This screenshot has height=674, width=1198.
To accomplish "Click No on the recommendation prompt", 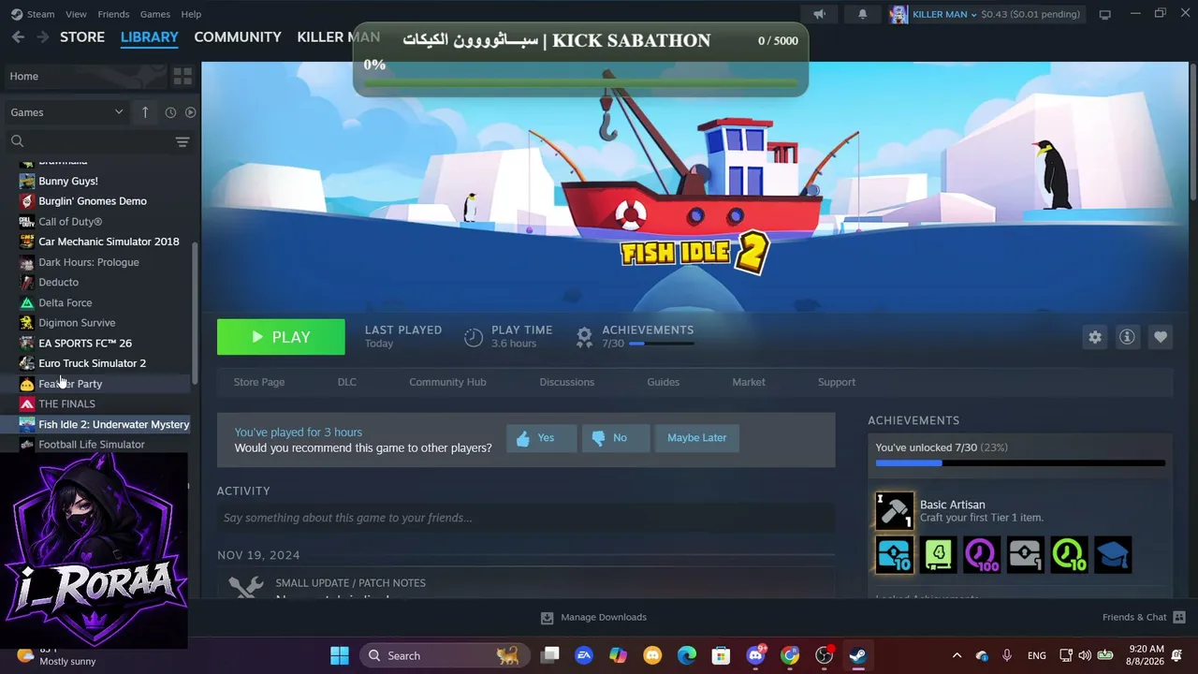I will 615,438.
